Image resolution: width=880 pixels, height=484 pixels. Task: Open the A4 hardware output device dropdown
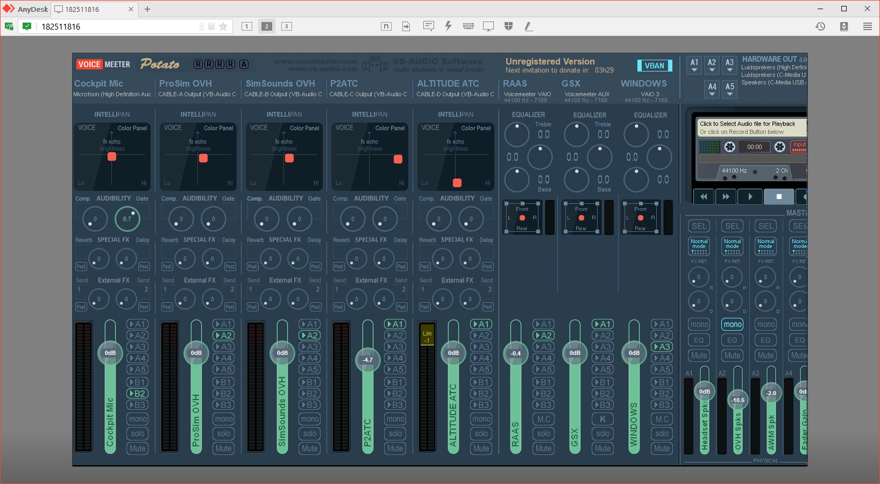[x=712, y=90]
